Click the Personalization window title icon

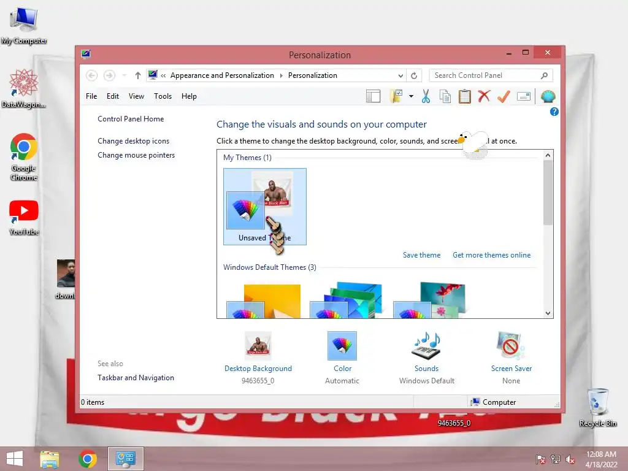pyautogui.click(x=86, y=54)
